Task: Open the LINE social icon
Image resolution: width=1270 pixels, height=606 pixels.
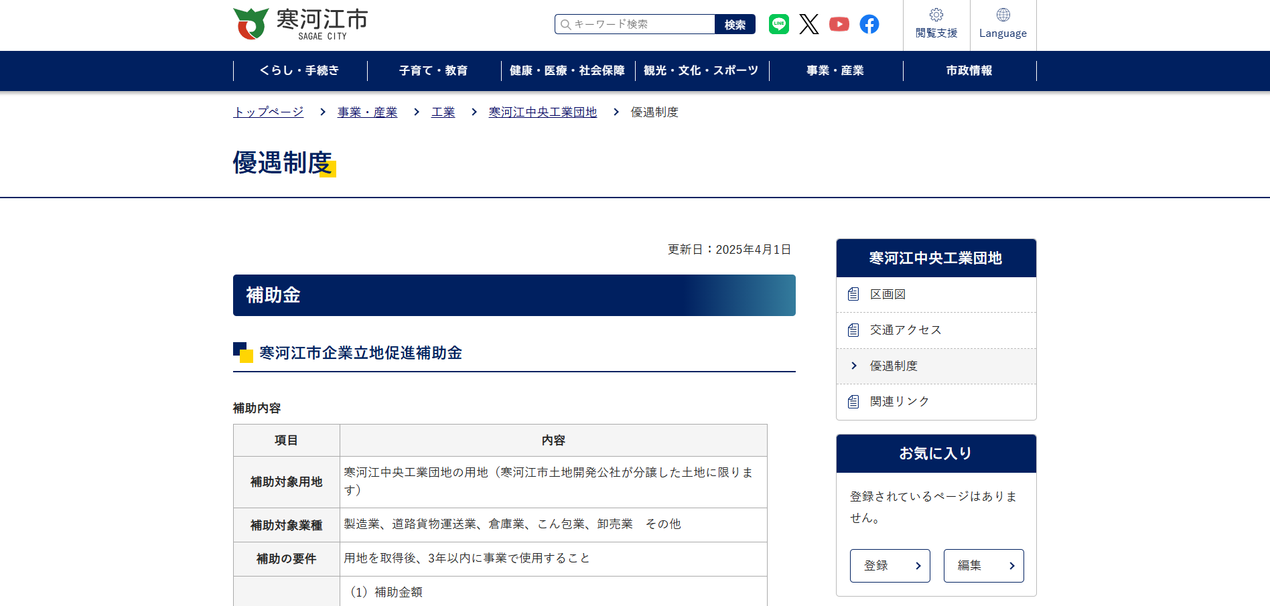Action: [779, 24]
